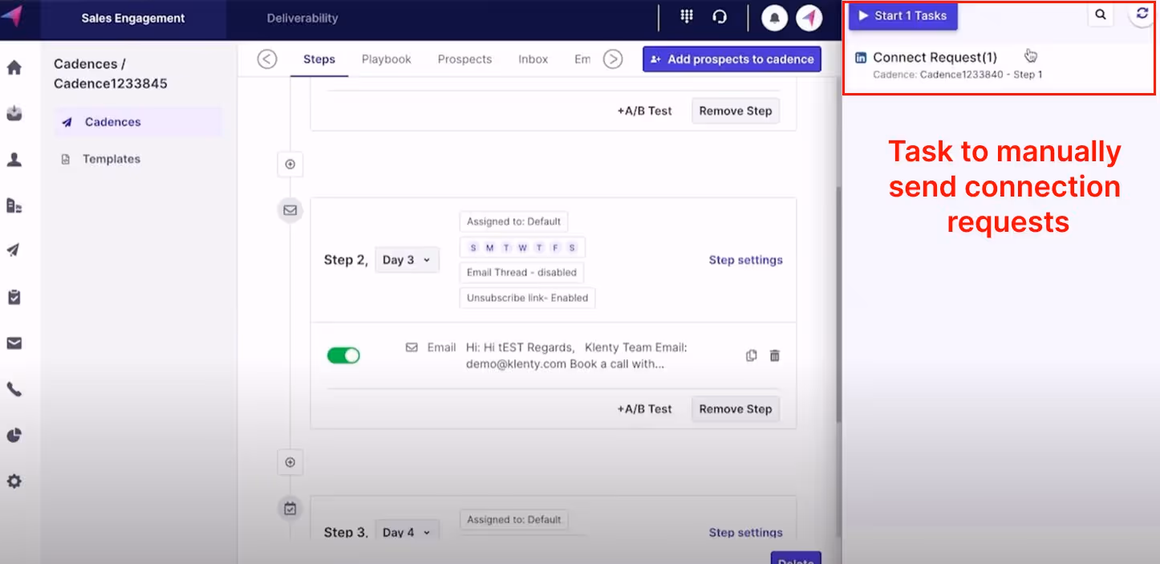Open the dialpad icon in the top bar
This screenshot has height=564, width=1160.
tap(686, 16)
